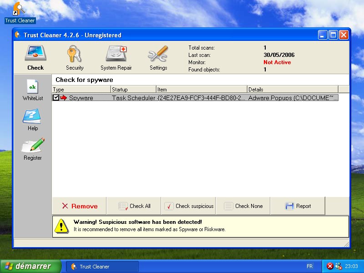Maximize the Trust Cleaner window

pos(333,35)
